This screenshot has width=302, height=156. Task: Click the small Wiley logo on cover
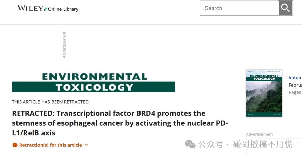pyautogui.click(x=250, y=115)
